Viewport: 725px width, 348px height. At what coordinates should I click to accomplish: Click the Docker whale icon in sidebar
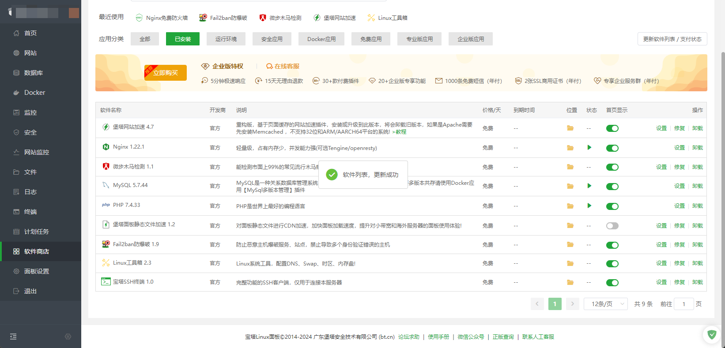(x=16, y=93)
